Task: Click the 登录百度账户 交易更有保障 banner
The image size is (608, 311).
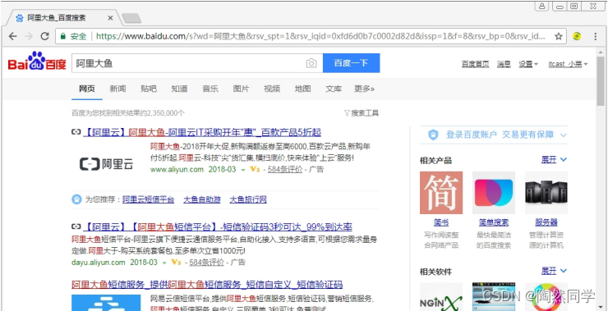Action: click(x=494, y=135)
